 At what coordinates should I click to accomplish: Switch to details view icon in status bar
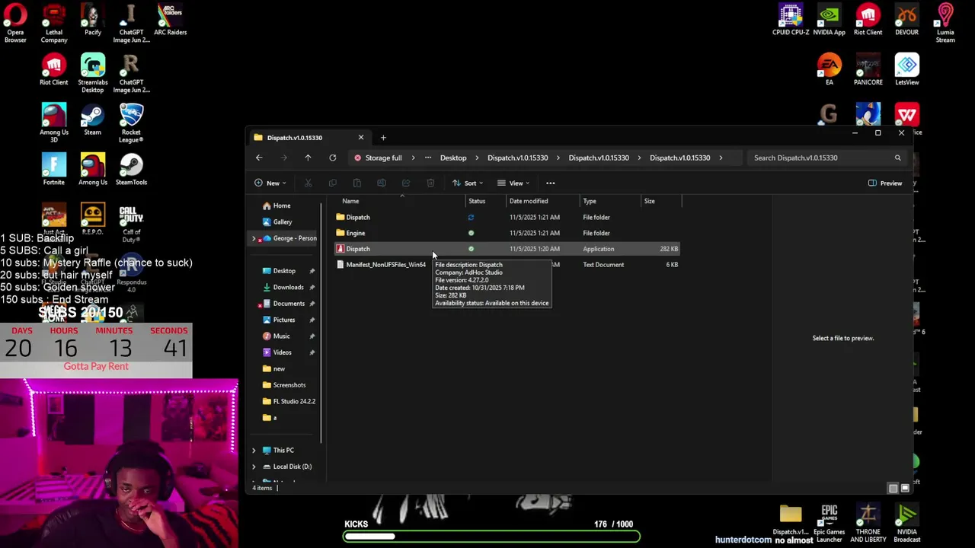click(x=893, y=488)
